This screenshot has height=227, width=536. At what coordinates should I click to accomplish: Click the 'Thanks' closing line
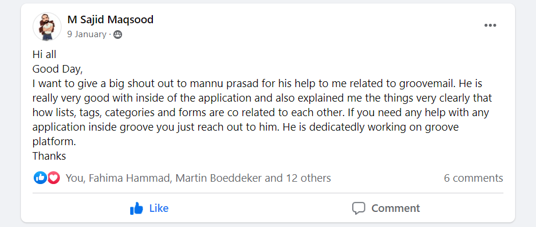click(x=49, y=156)
